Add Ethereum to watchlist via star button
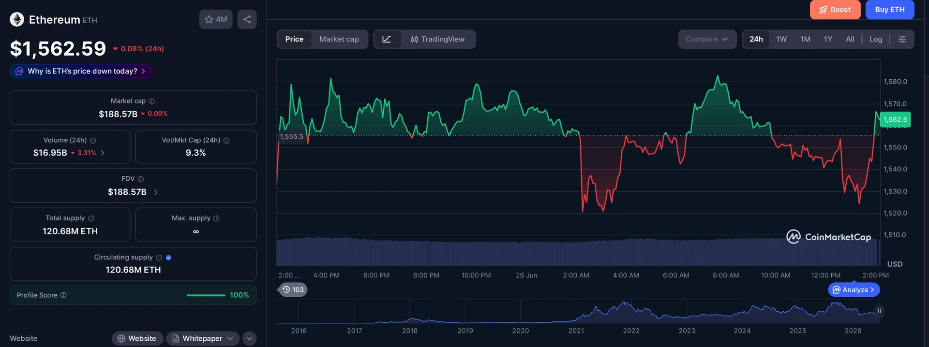 tap(216, 19)
